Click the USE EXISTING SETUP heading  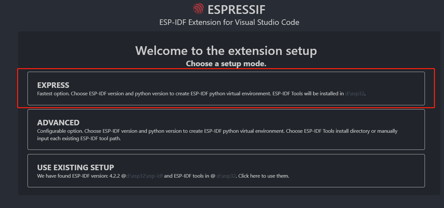[x=75, y=167]
